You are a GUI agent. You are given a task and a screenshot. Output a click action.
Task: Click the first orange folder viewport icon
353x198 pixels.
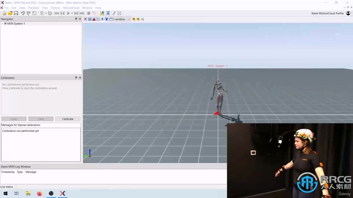pyautogui.click(x=134, y=19)
